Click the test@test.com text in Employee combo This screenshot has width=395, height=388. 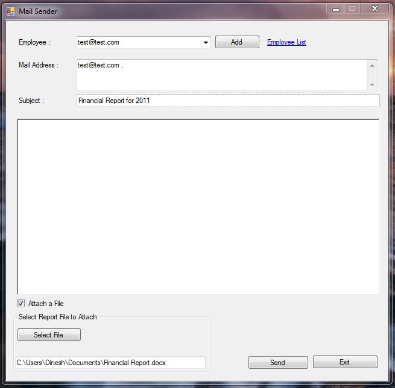pos(98,42)
